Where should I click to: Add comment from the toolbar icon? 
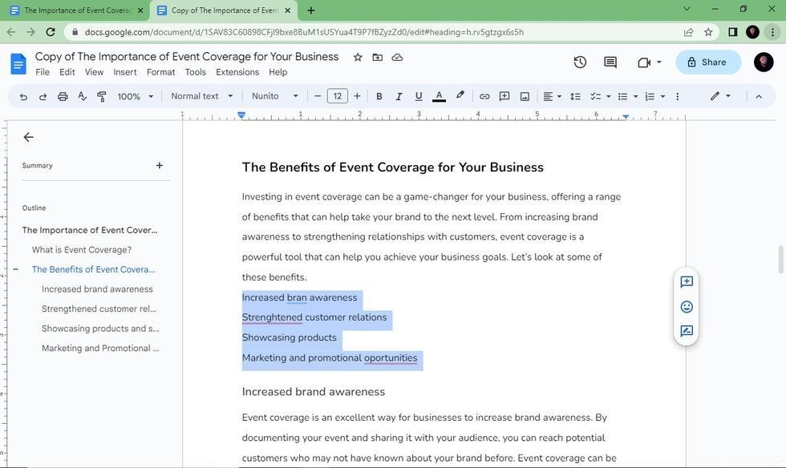tap(504, 96)
